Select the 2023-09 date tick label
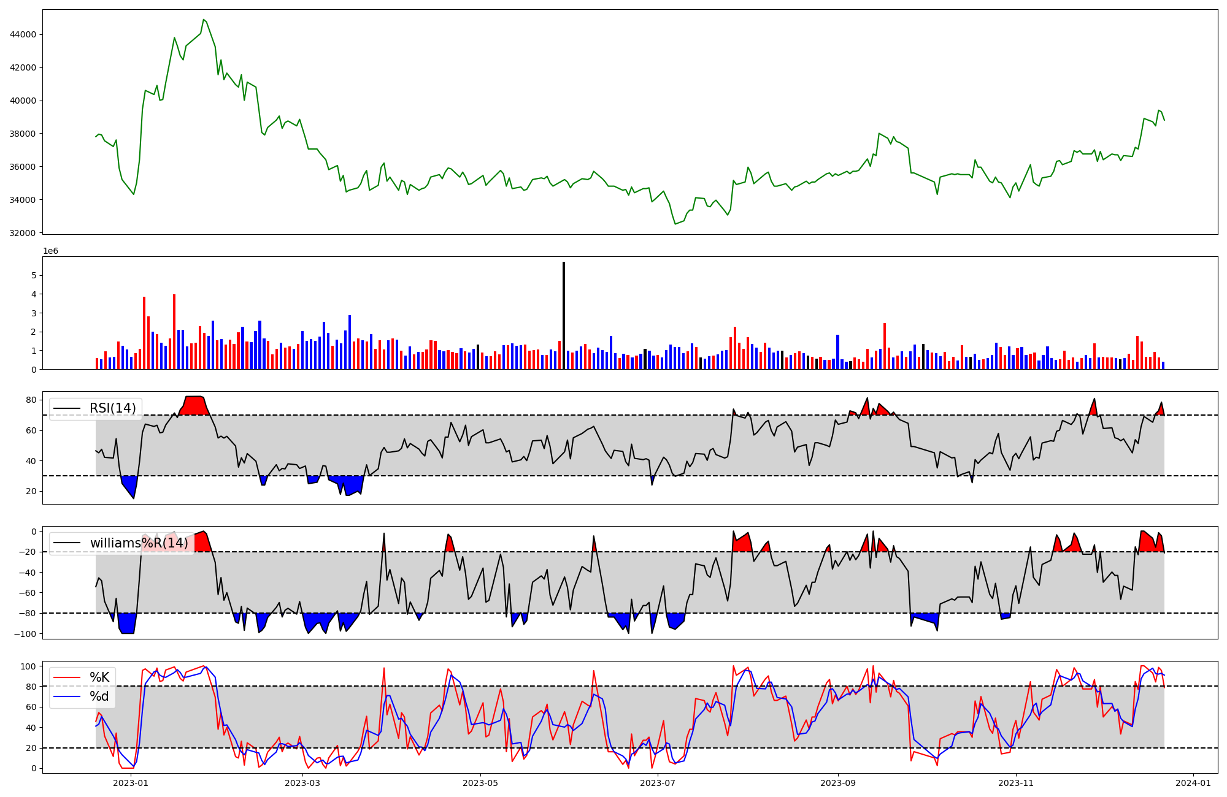Screen dimensions: 1227x797 tap(838, 783)
